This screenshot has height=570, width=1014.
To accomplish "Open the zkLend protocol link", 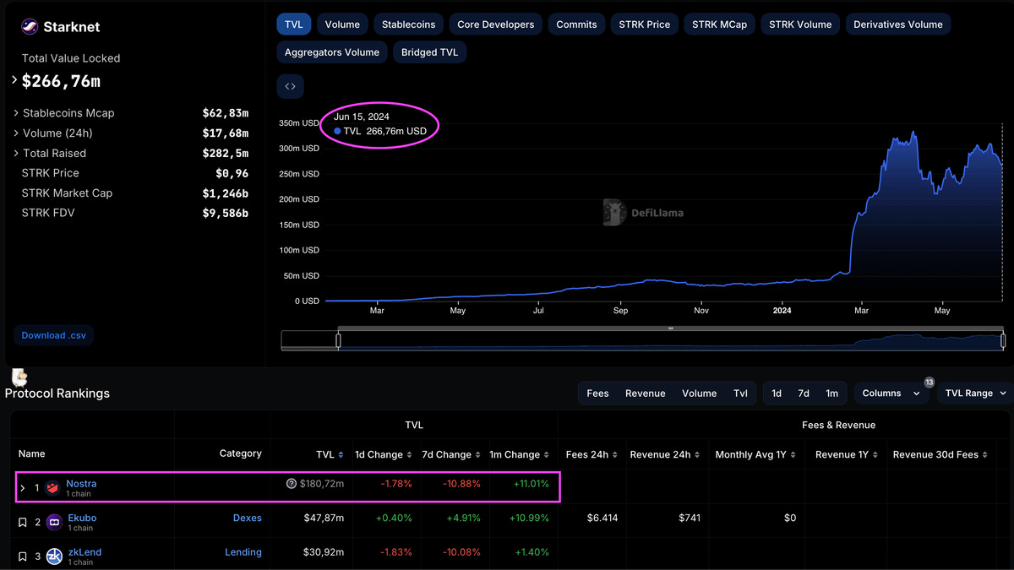I will (x=84, y=551).
